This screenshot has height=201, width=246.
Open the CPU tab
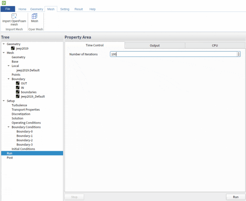tap(215, 46)
